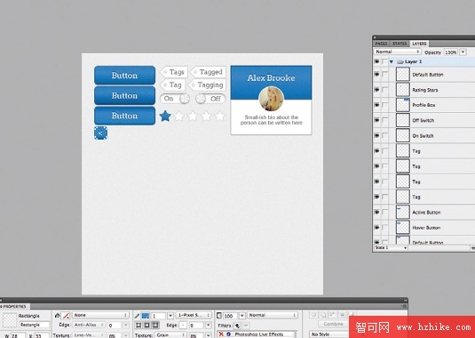The height and width of the screenshot is (338, 475).
Task: Select the On switch on canvas
Action: click(x=175, y=99)
